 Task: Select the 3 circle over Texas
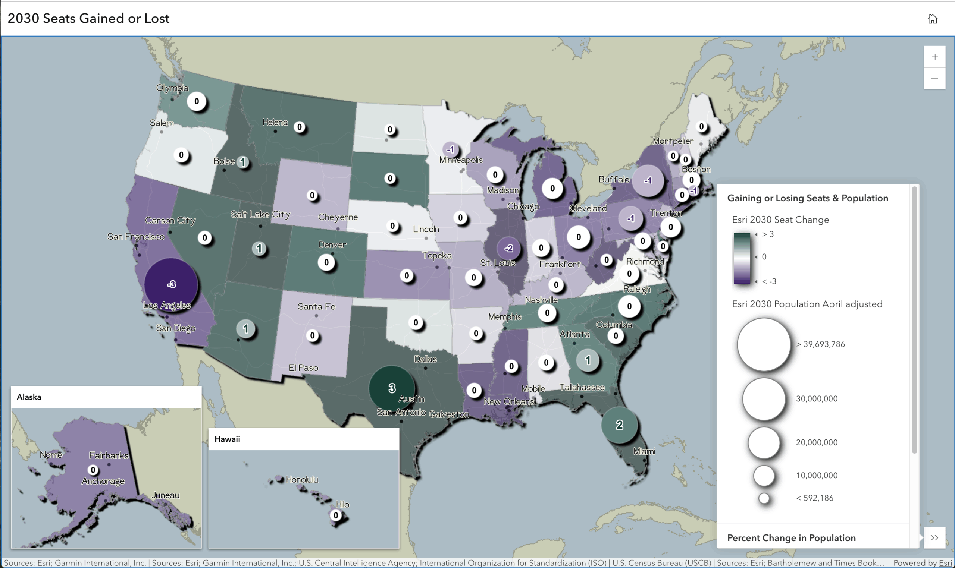coord(391,388)
